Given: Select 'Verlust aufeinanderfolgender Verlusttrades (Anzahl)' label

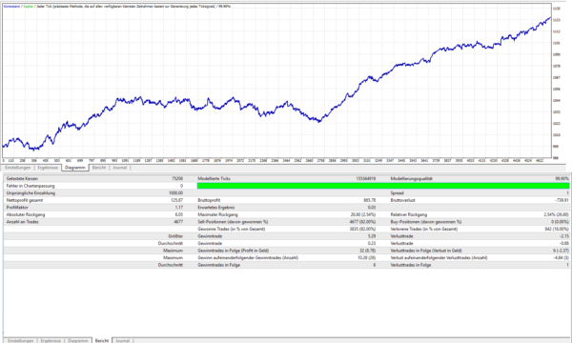Looking at the screenshot, I should point(439,257).
